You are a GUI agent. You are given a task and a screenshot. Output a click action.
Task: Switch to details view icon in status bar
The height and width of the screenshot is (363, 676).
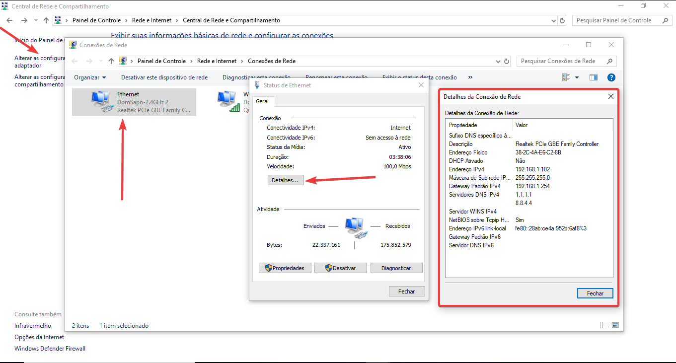(604, 325)
